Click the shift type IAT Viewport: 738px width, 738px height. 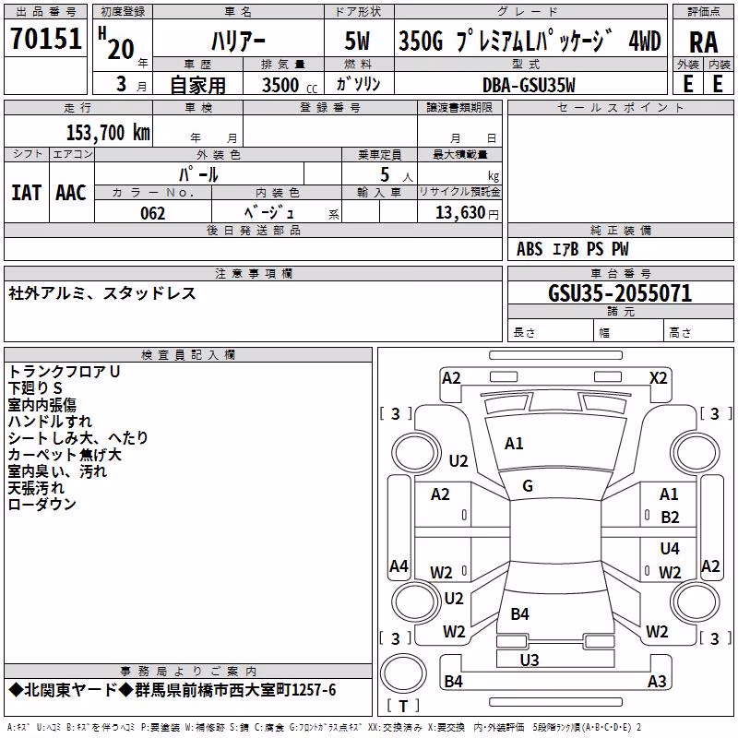(27, 193)
